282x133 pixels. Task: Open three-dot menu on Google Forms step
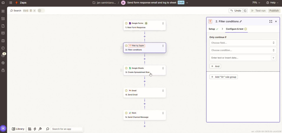tap(163, 23)
